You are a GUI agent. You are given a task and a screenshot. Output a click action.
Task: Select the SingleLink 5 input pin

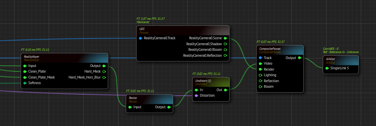[327, 68]
